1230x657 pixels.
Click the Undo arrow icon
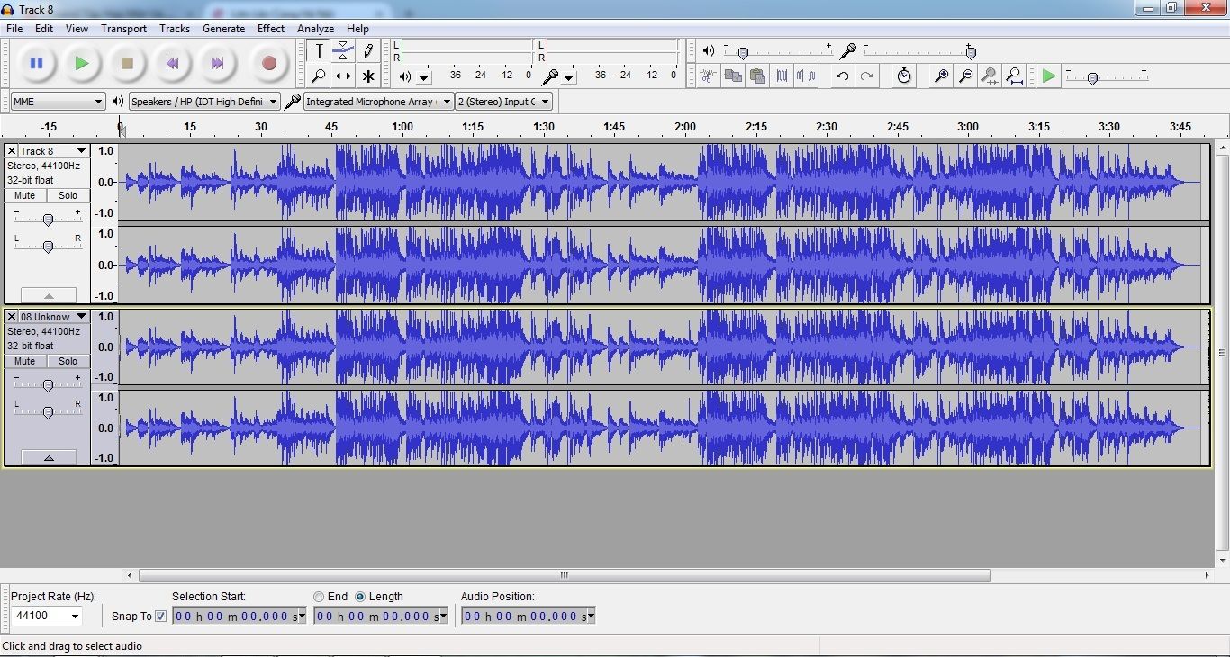842,76
